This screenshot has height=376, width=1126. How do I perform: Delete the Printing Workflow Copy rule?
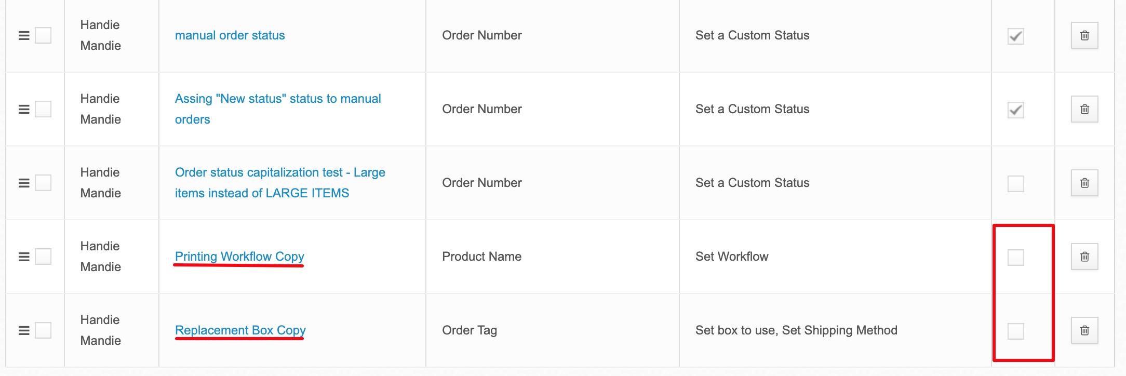1084,257
